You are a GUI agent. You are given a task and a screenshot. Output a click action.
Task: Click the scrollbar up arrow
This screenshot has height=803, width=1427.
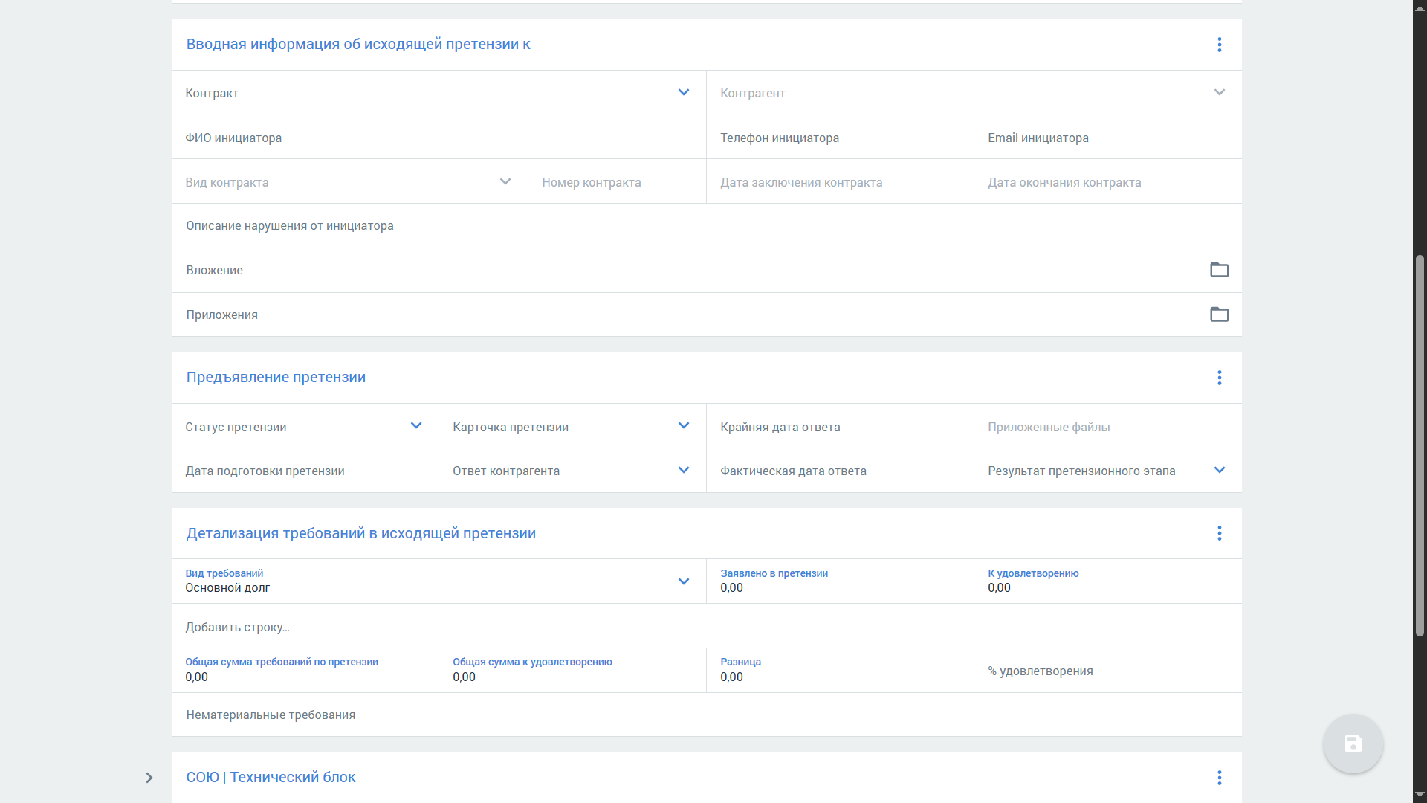(1420, 7)
